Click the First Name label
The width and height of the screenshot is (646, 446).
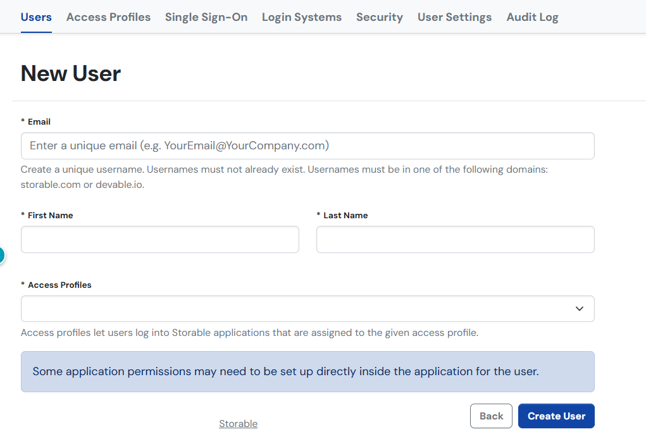(50, 216)
